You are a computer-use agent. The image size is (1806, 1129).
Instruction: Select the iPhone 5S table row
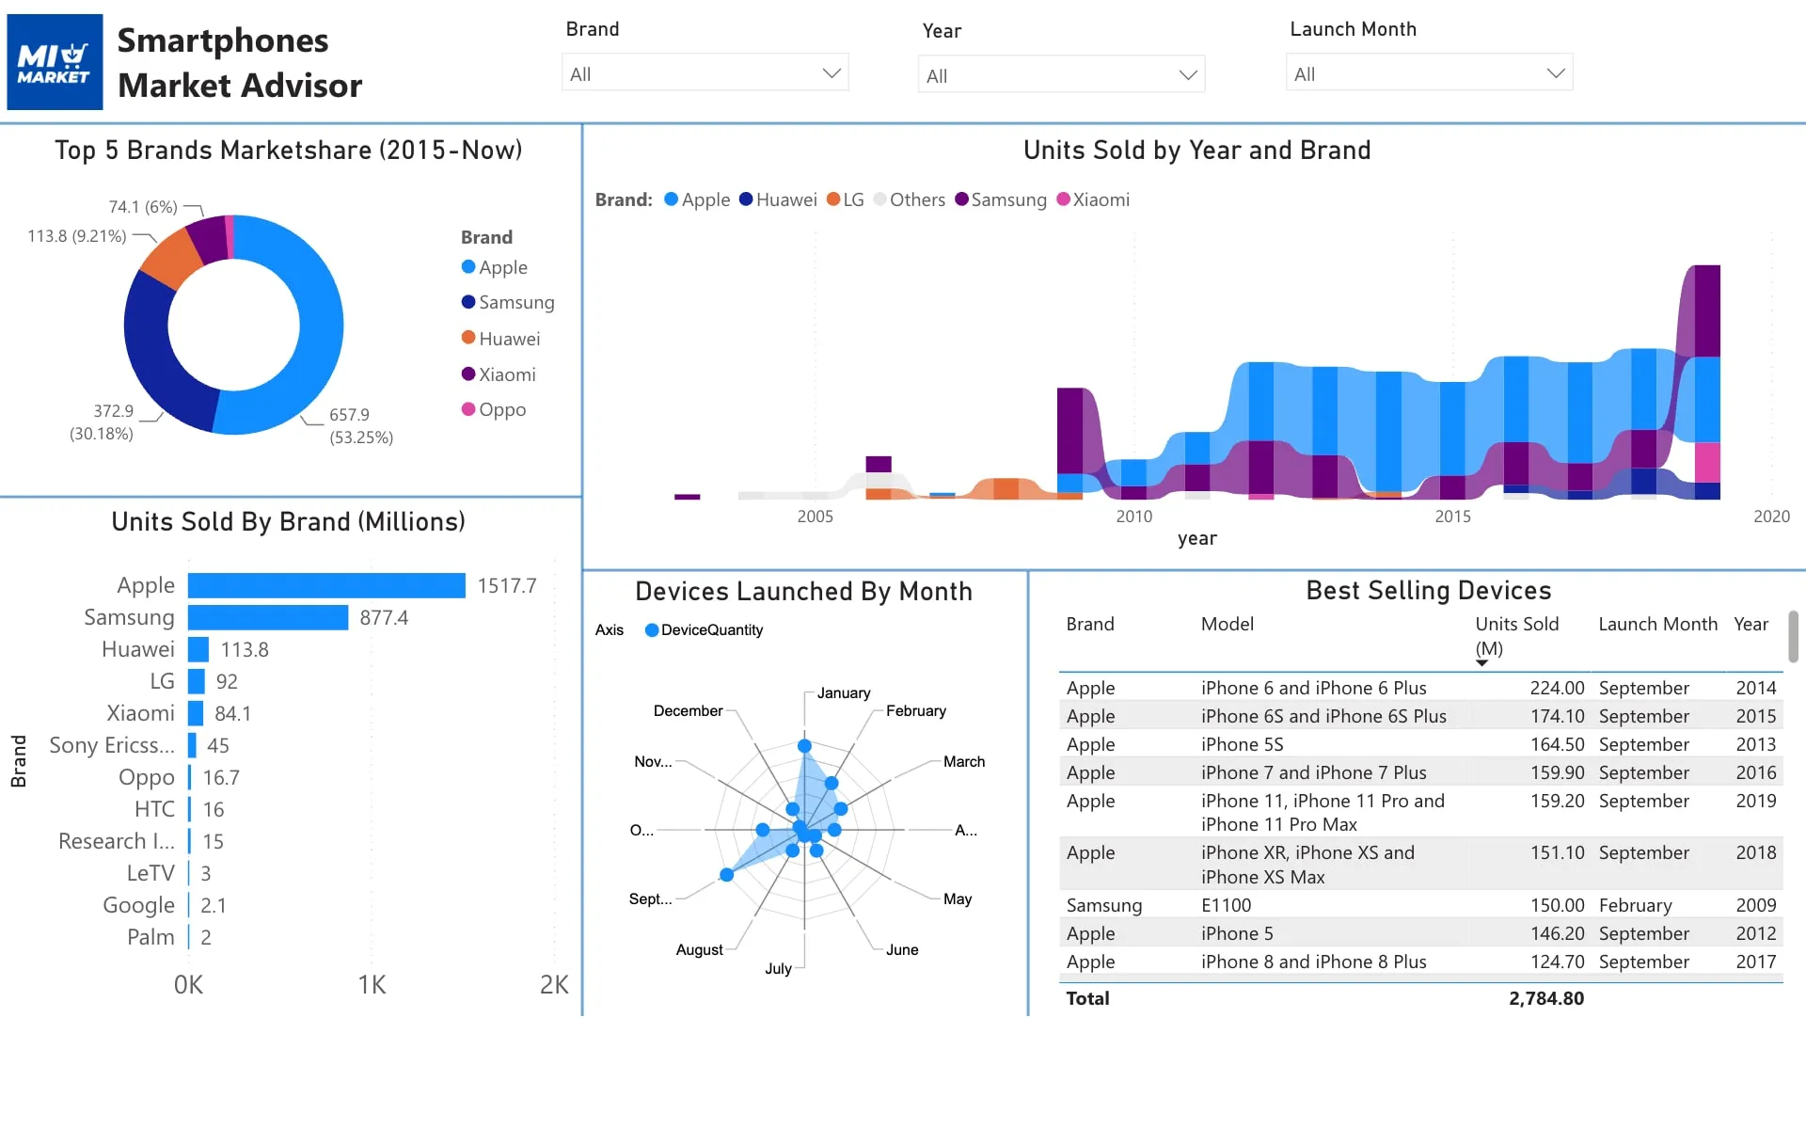1420,744
